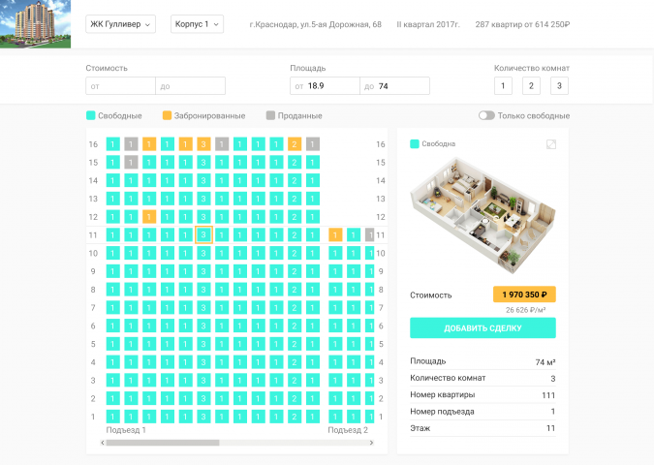This screenshot has width=654, height=465.
Task: Filter by 3 room count
Action: (559, 86)
